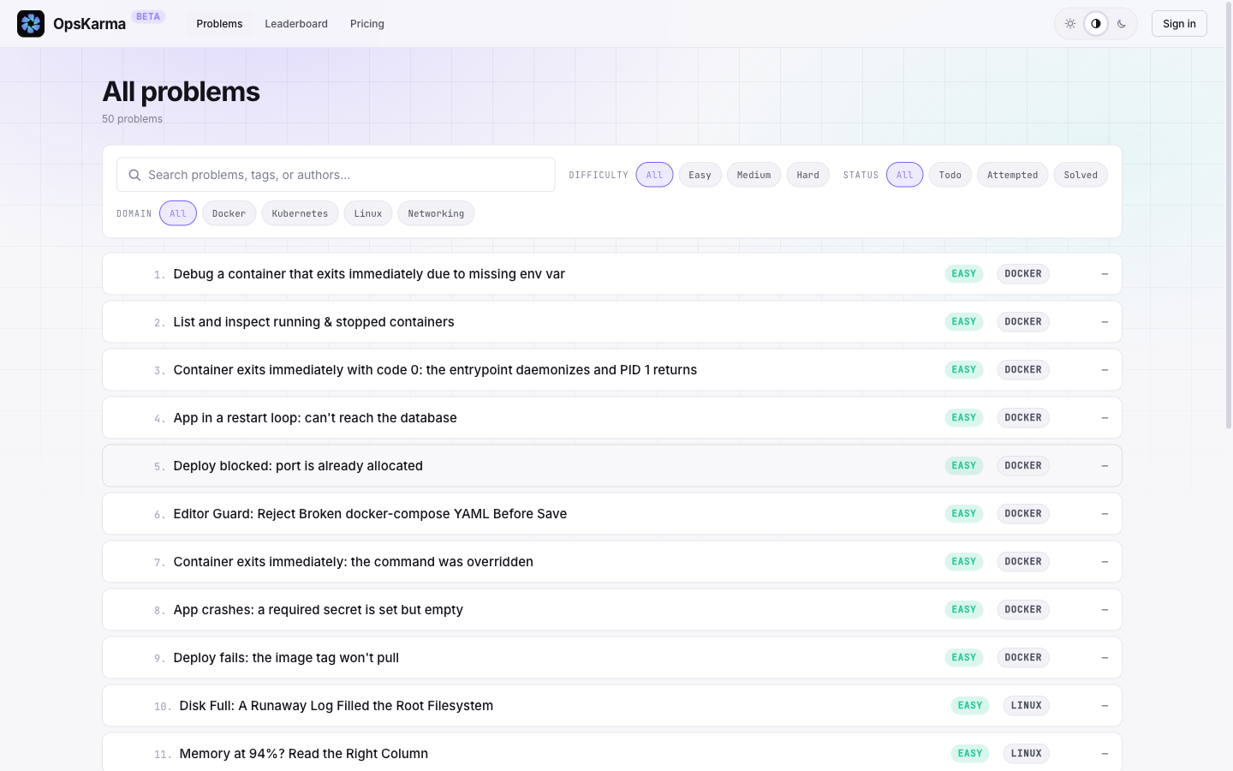Switch to light theme sun icon
Viewport: 1233px width, 771px height.
point(1070,24)
